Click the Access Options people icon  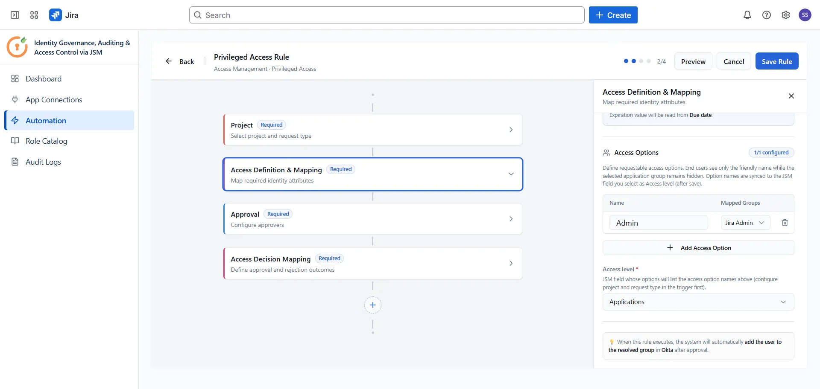[606, 153]
